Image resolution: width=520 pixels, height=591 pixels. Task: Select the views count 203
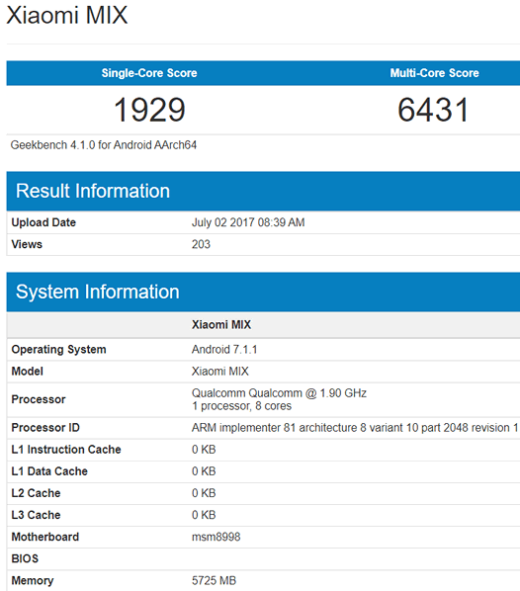[201, 244]
